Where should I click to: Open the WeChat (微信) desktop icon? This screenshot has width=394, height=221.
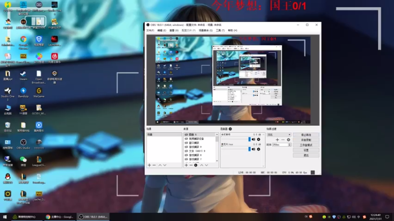[x=23, y=161]
